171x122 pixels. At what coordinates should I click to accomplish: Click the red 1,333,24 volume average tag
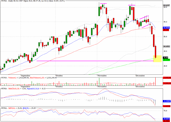pyautogui.click(x=167, y=84)
